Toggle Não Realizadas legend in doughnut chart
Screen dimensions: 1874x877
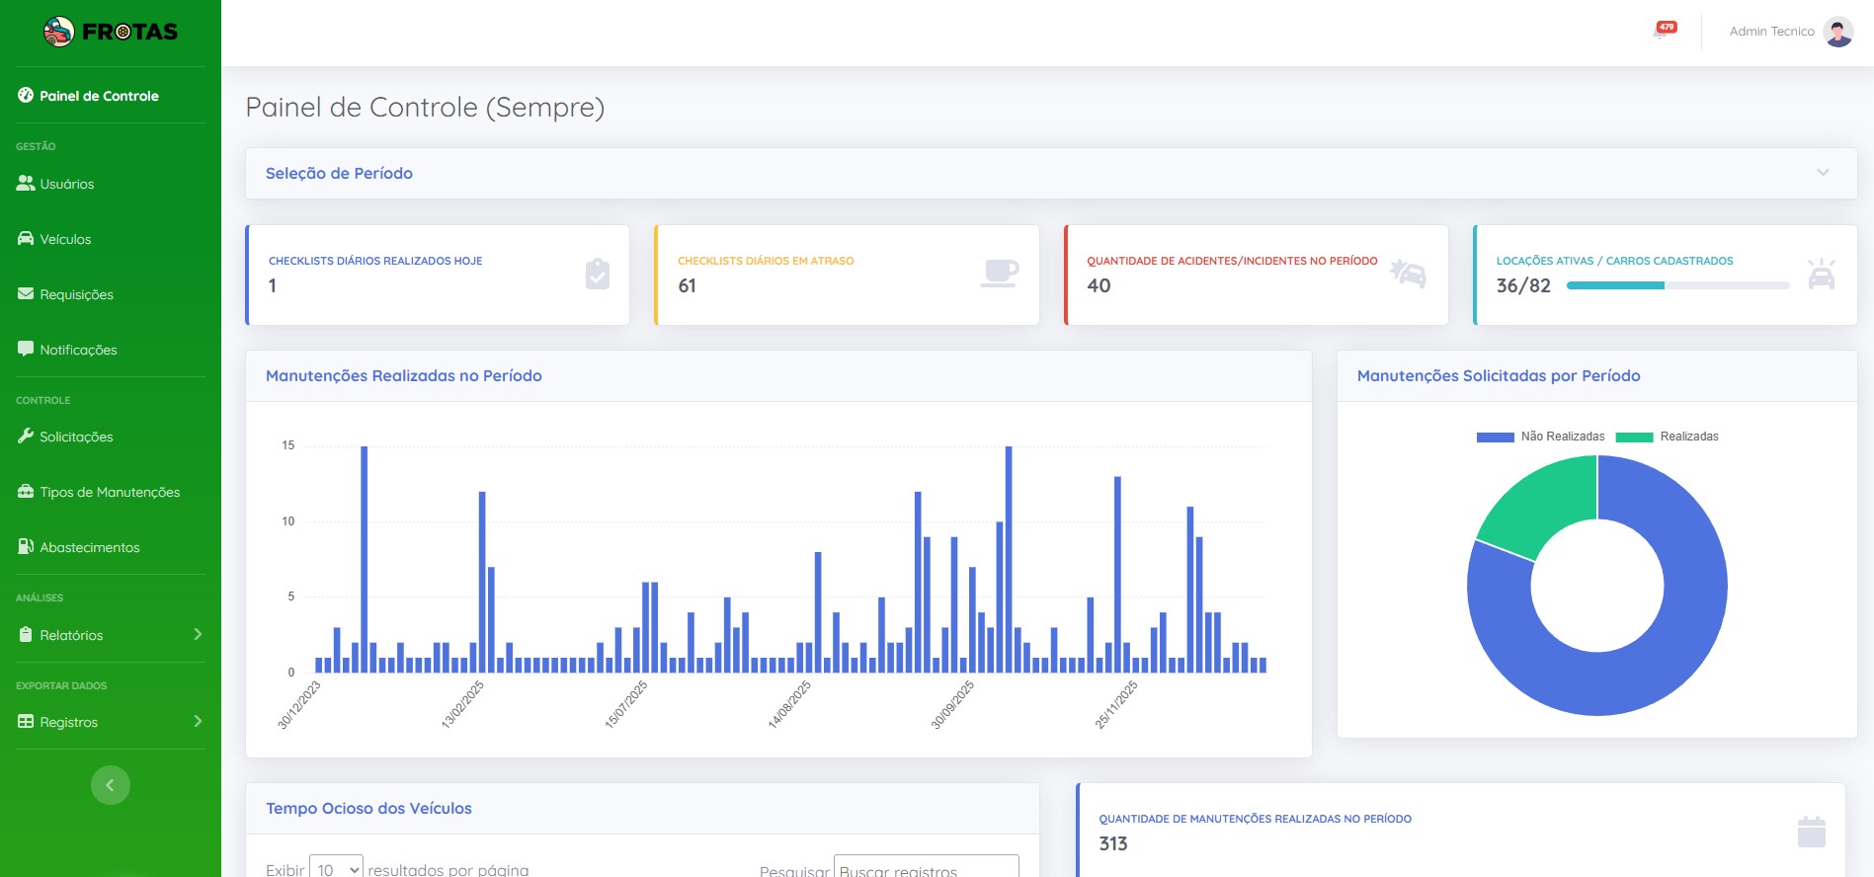1540,437
